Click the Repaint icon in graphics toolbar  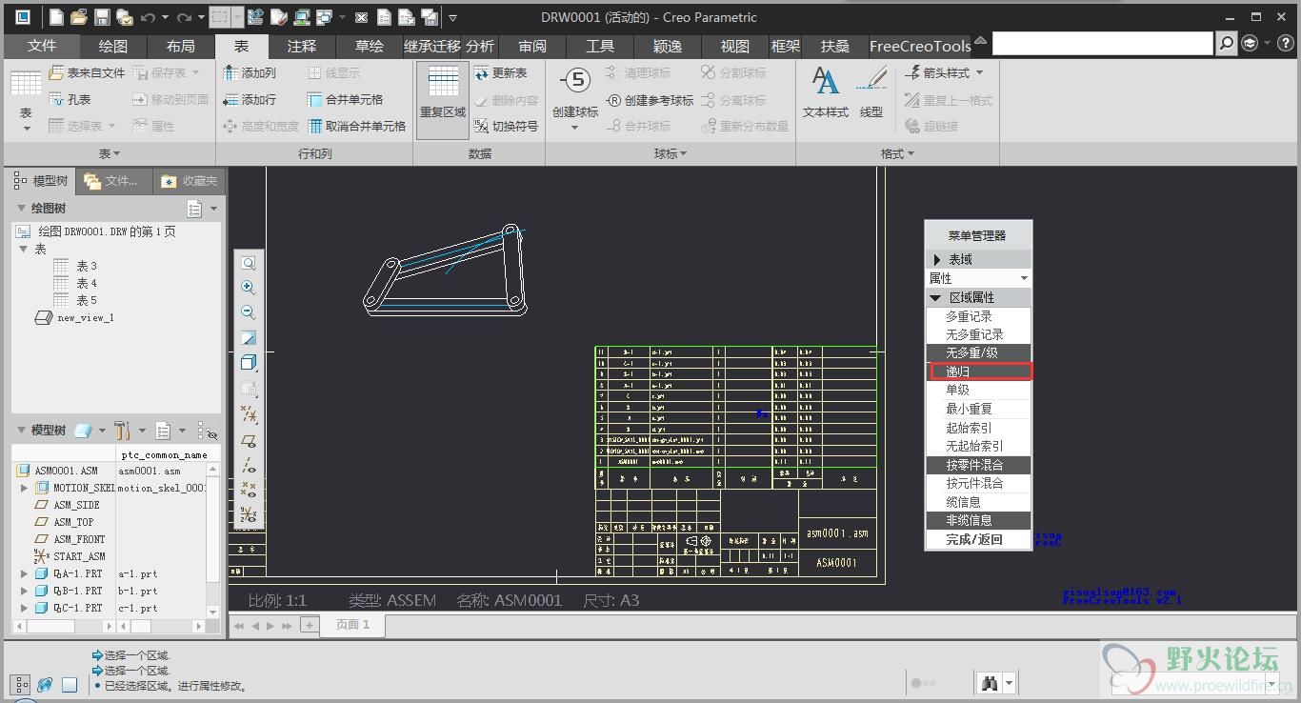(248, 337)
